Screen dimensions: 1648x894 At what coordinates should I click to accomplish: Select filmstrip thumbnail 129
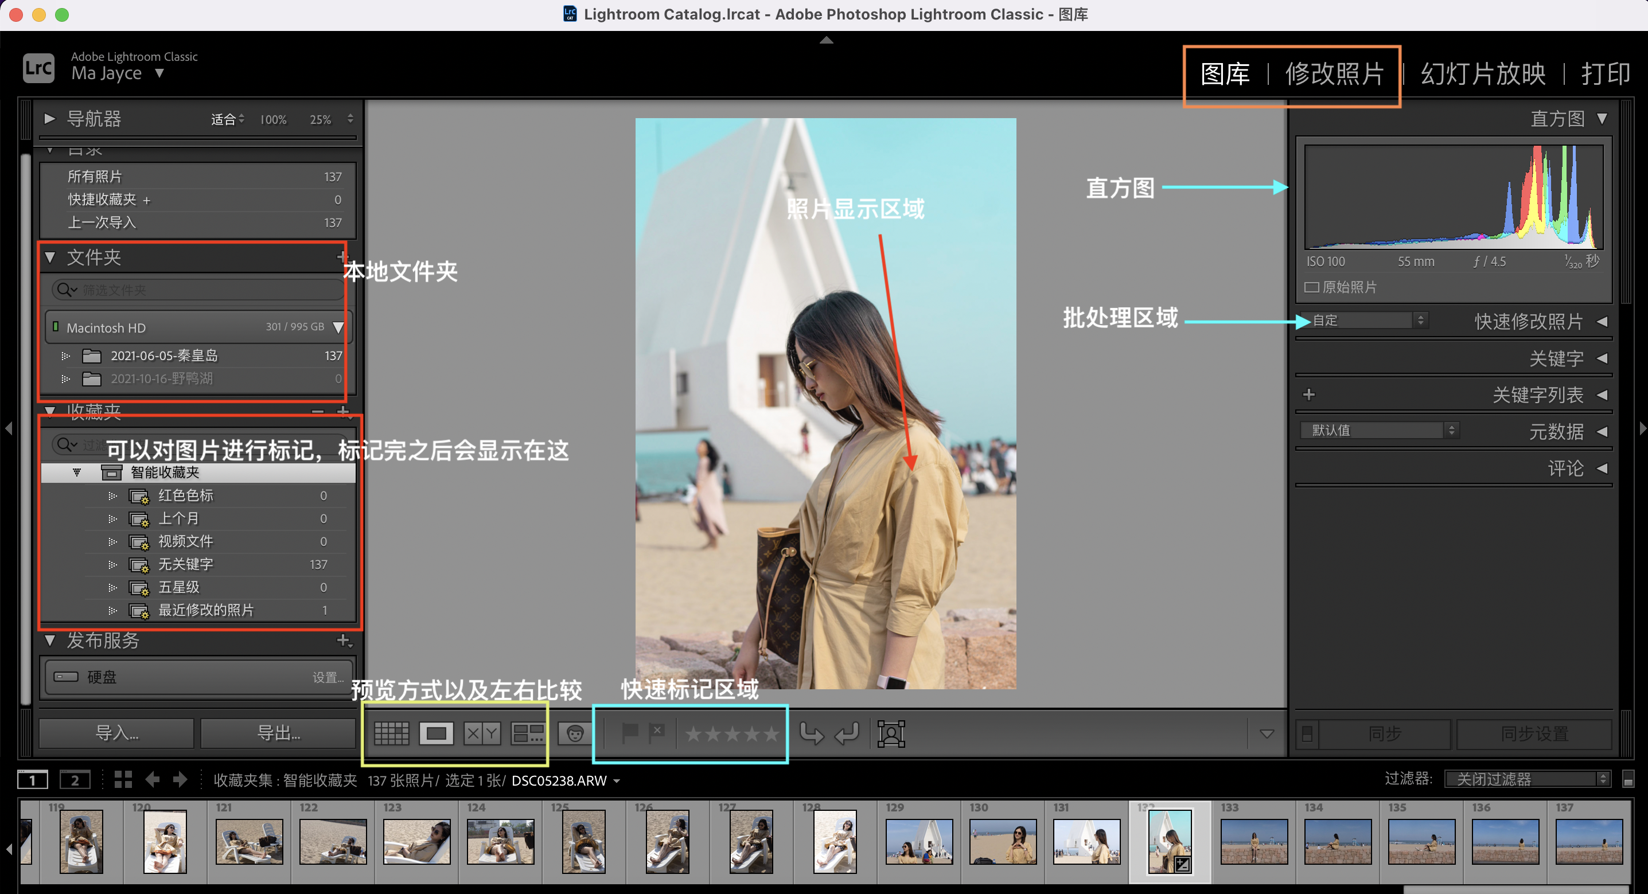point(919,842)
